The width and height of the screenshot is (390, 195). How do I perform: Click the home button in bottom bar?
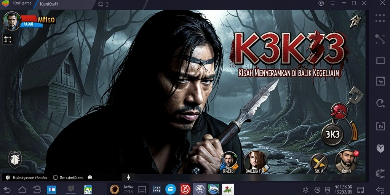click(22, 190)
